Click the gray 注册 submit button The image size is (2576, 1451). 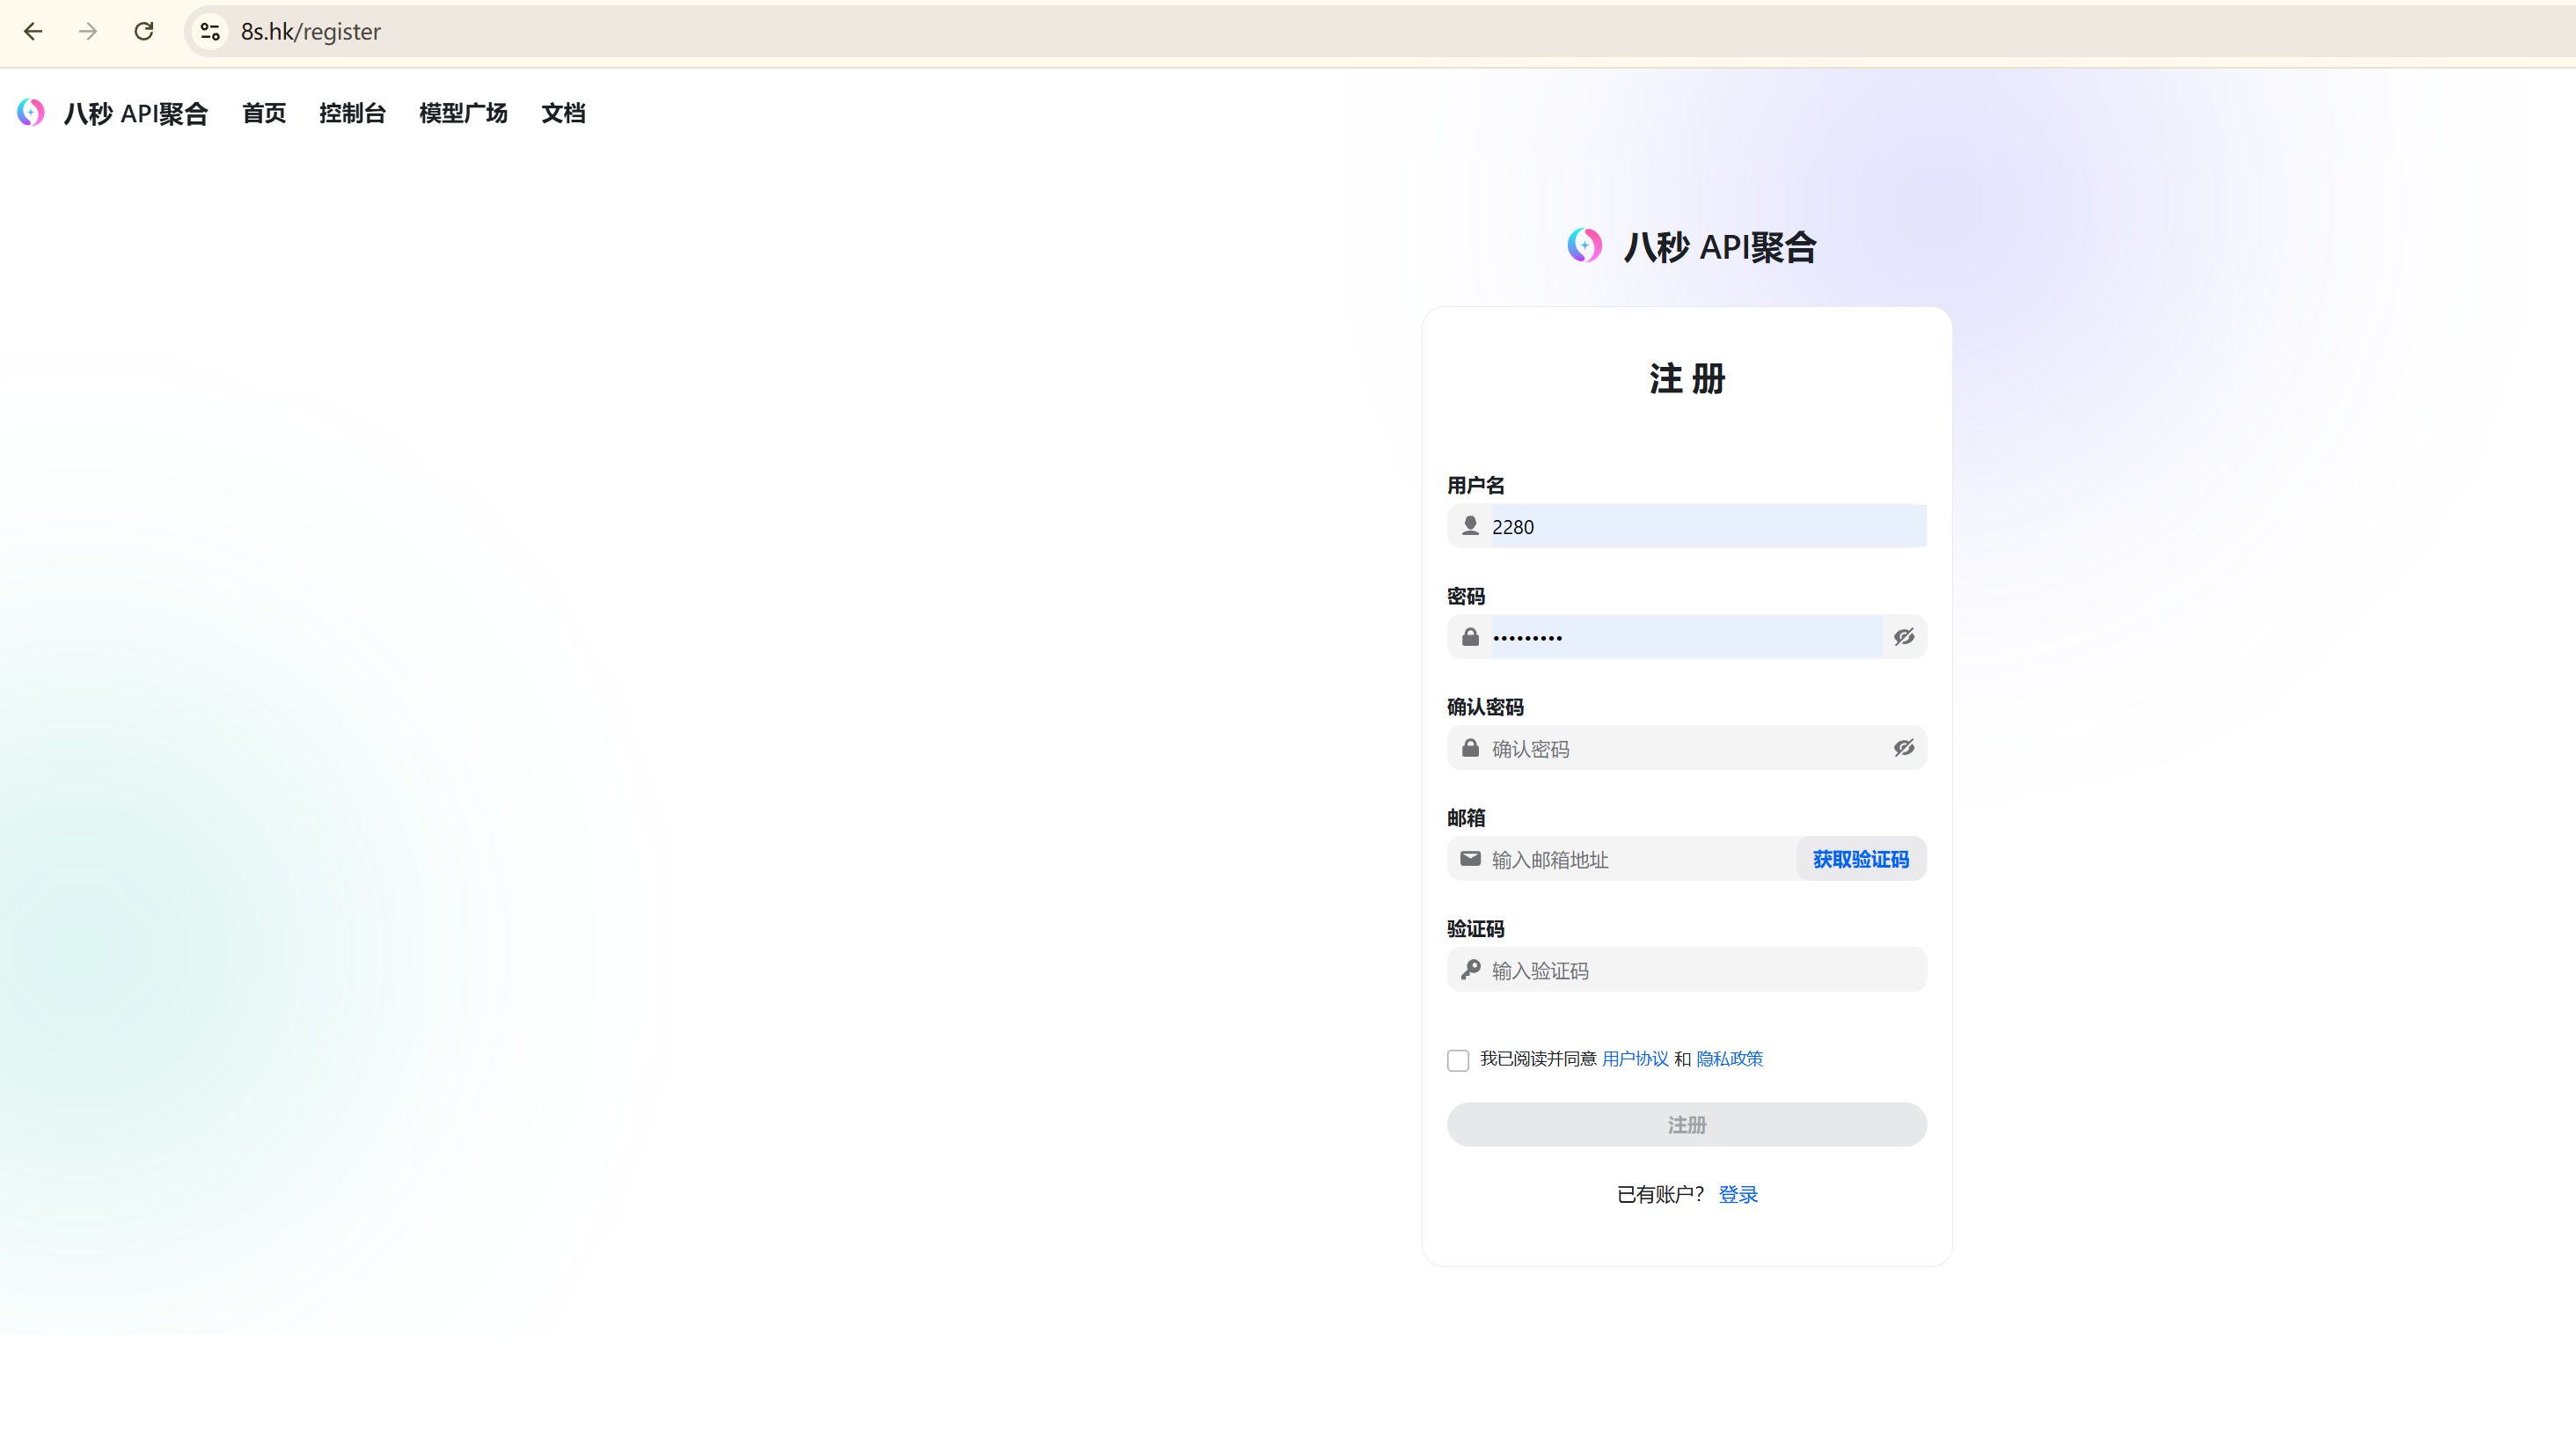[1687, 1125]
